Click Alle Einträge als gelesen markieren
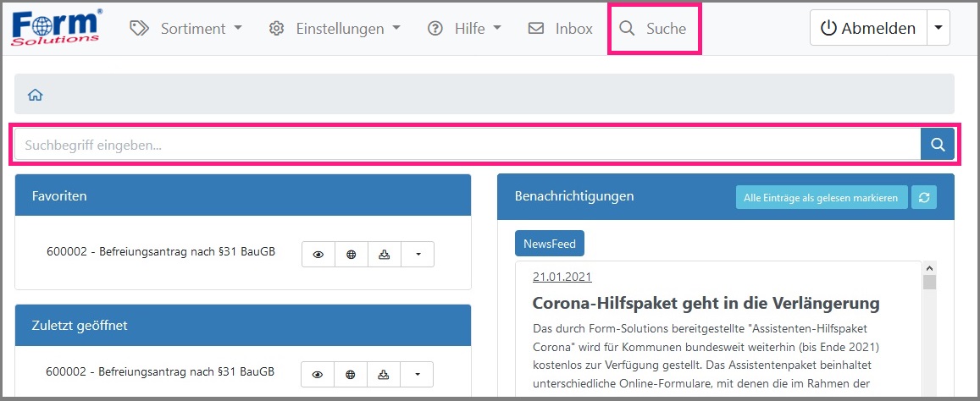Image resolution: width=980 pixels, height=401 pixels. (x=821, y=197)
